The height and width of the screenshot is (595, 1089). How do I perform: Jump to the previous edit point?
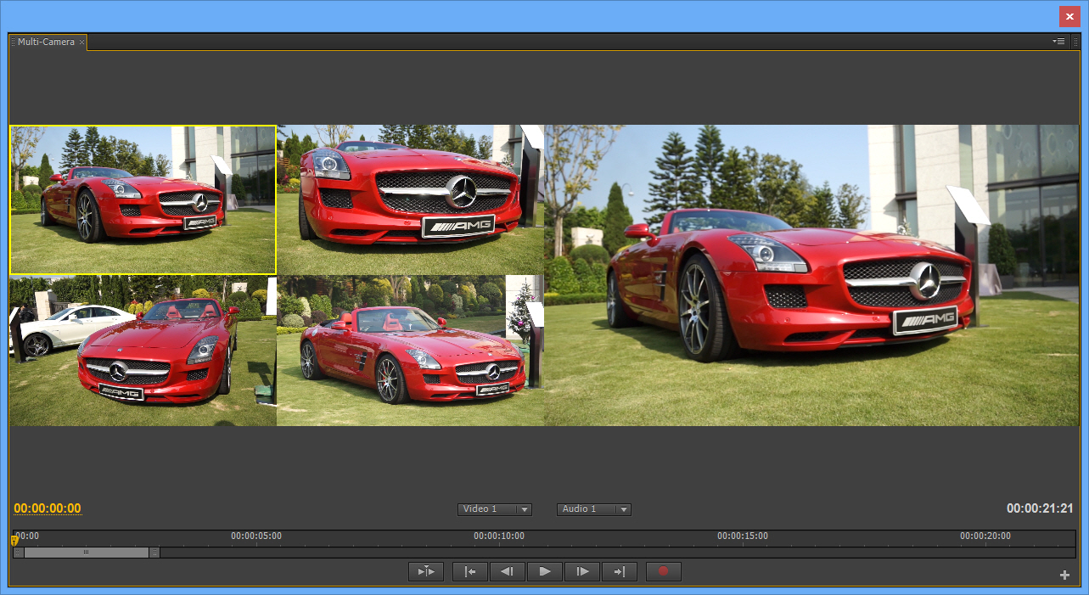click(x=470, y=572)
